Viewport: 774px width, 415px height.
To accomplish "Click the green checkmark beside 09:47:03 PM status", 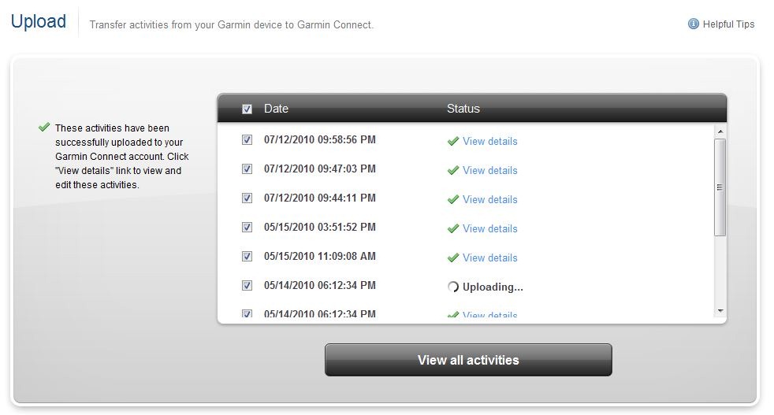I will 452,170.
